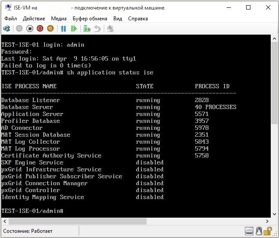This screenshot has width=279, height=238.
Task: Click the 'pxGrid Infrastructure Service' row text
Action: pos(51,170)
